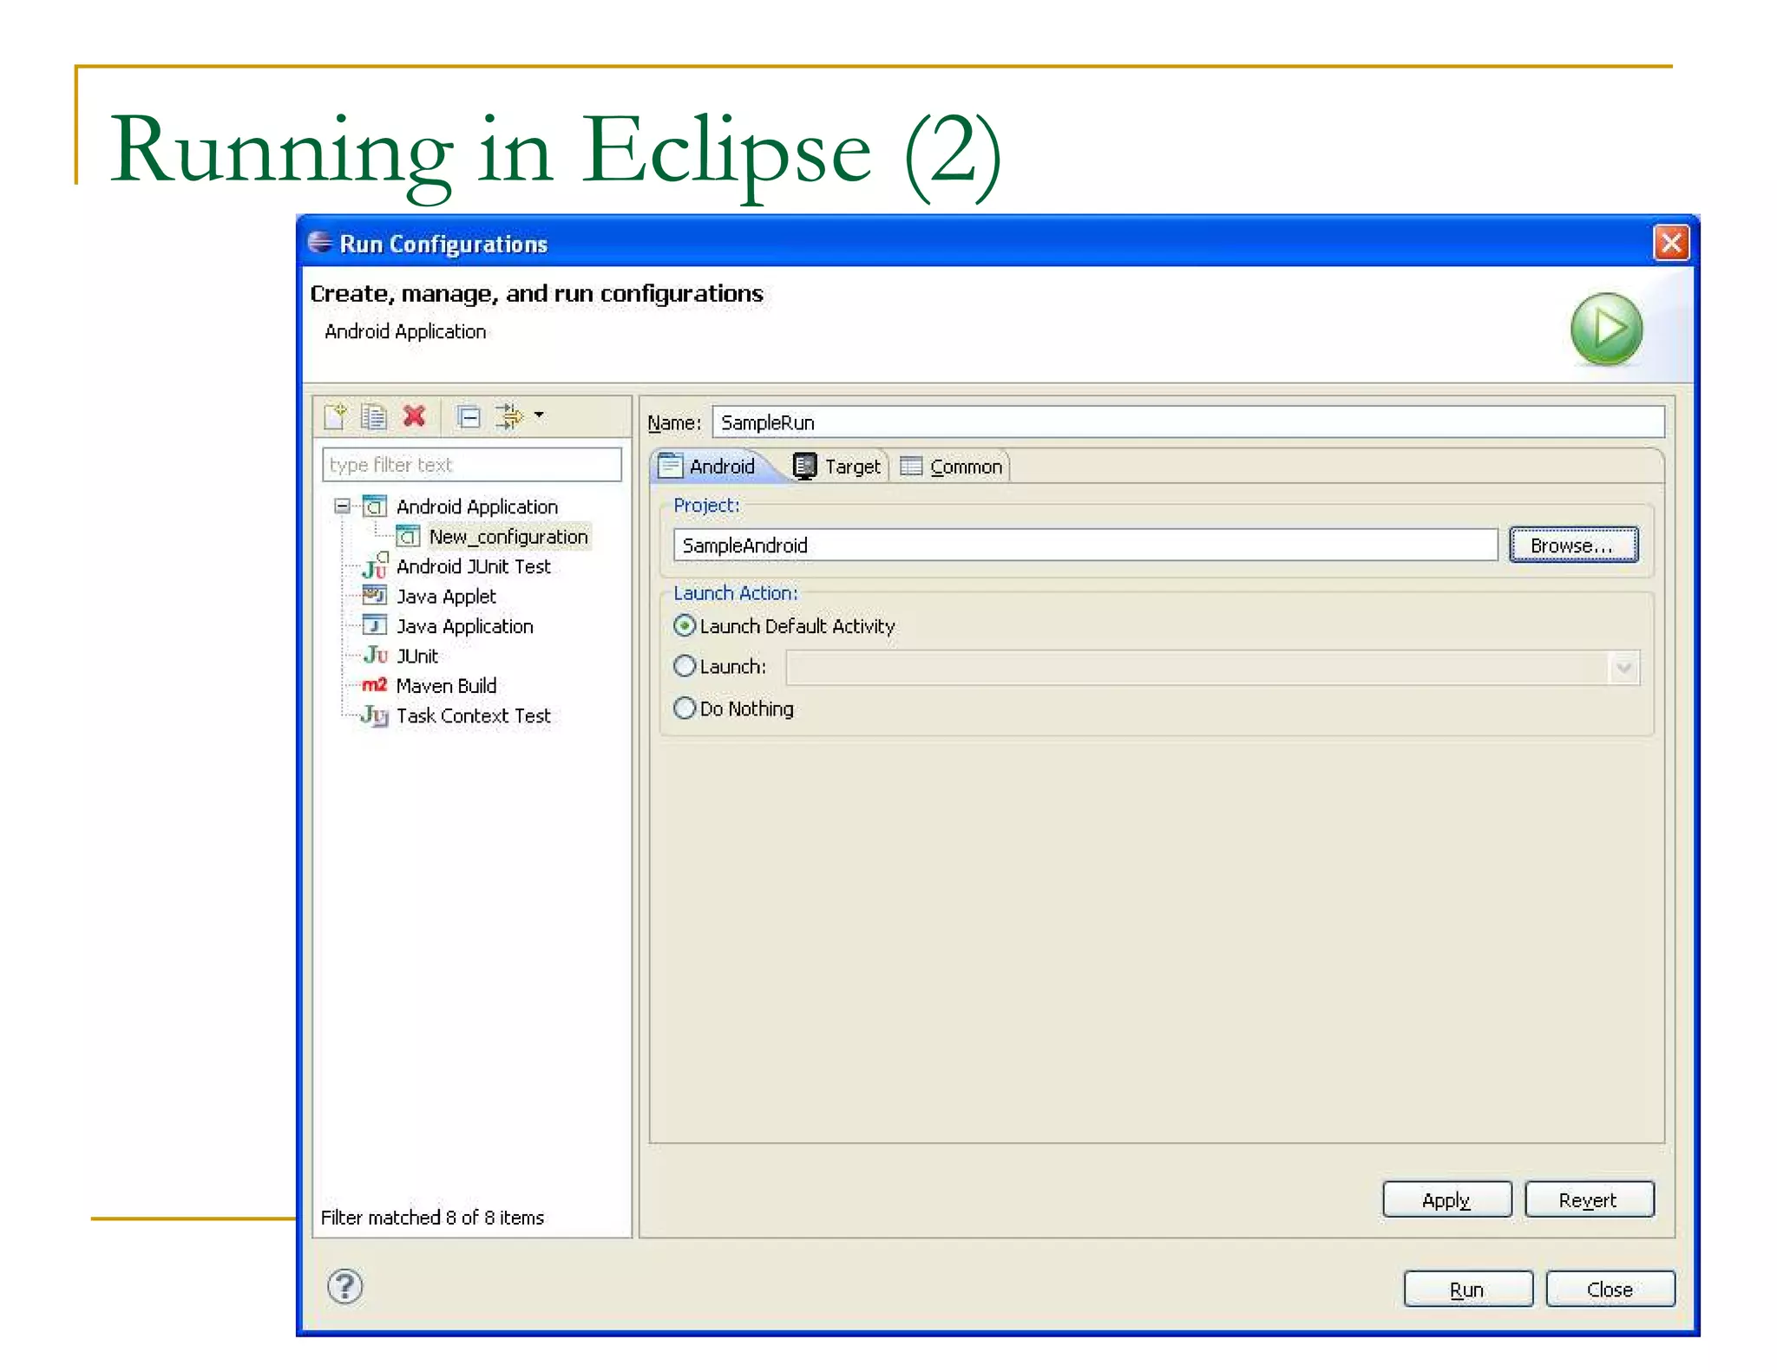Click the Eclipse icon in title bar
The width and height of the screenshot is (1777, 1372).
click(x=320, y=243)
